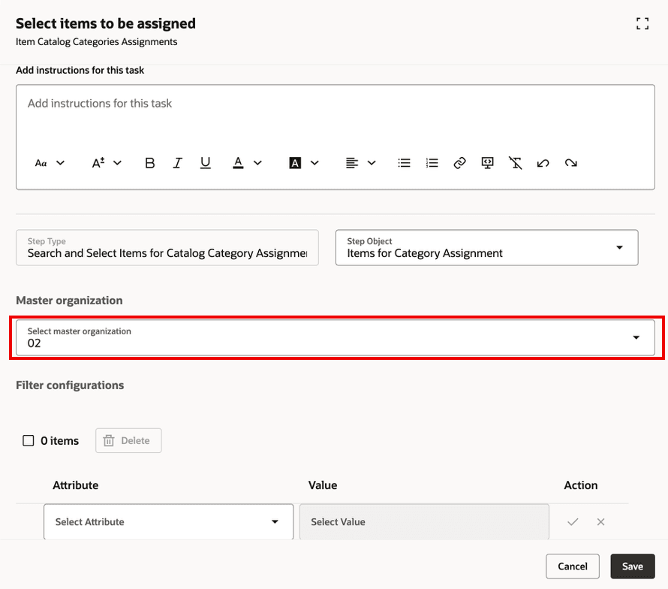The image size is (668, 589).
Task: Clear text formatting in the editor
Action: coord(515,163)
